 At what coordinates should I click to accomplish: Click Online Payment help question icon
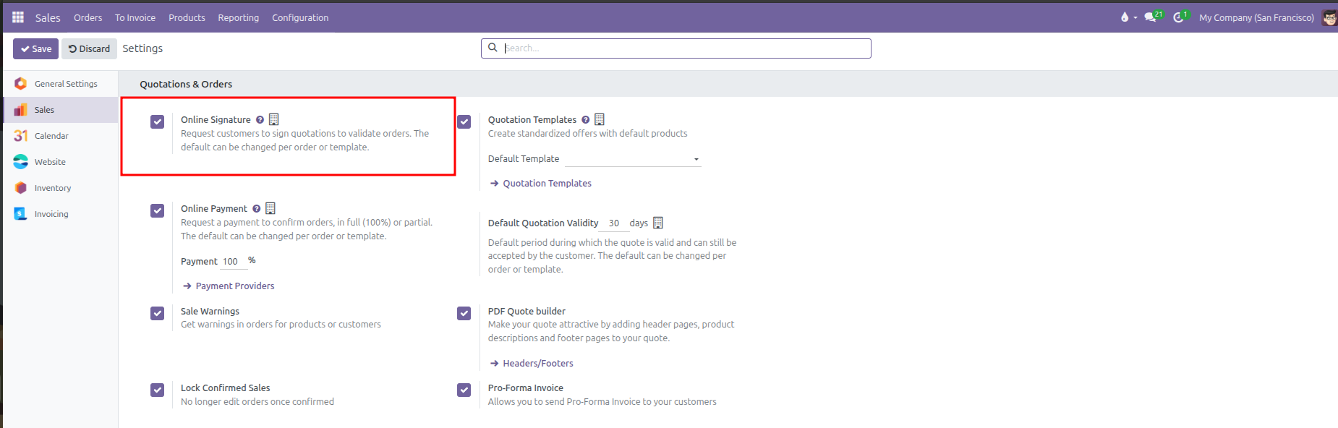256,209
